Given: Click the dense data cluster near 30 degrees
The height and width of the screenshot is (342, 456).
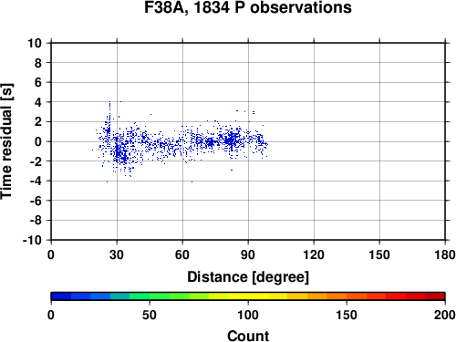Looking at the screenshot, I should [x=120, y=153].
